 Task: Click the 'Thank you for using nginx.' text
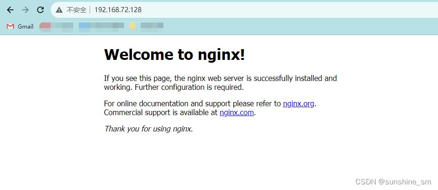point(148,129)
